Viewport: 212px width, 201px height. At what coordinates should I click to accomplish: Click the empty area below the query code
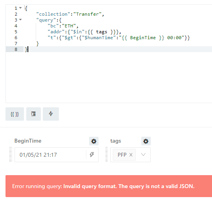(x=109, y=77)
